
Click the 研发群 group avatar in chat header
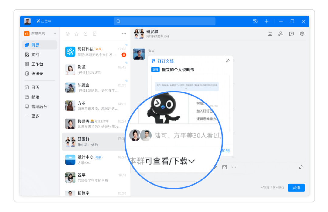click(139, 34)
